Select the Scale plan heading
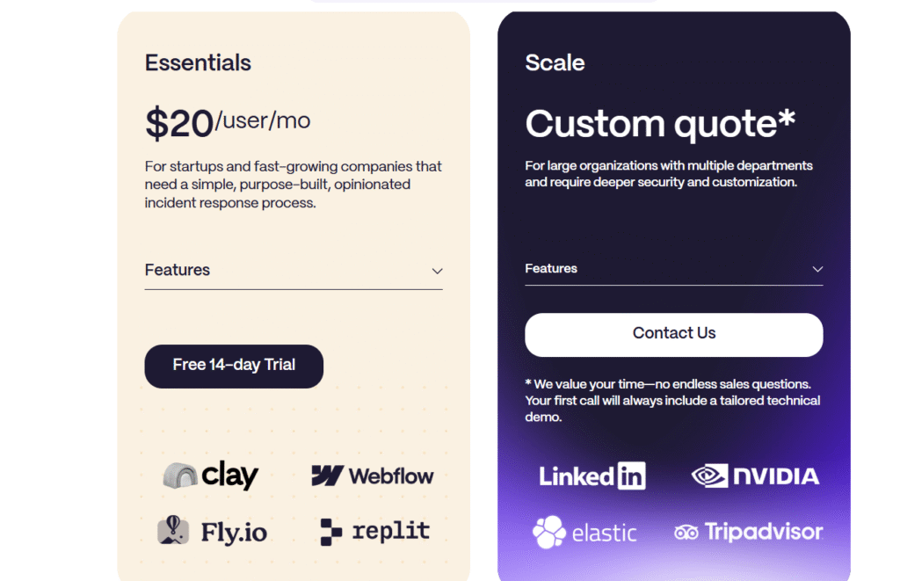This screenshot has height=581, width=900. (x=555, y=62)
